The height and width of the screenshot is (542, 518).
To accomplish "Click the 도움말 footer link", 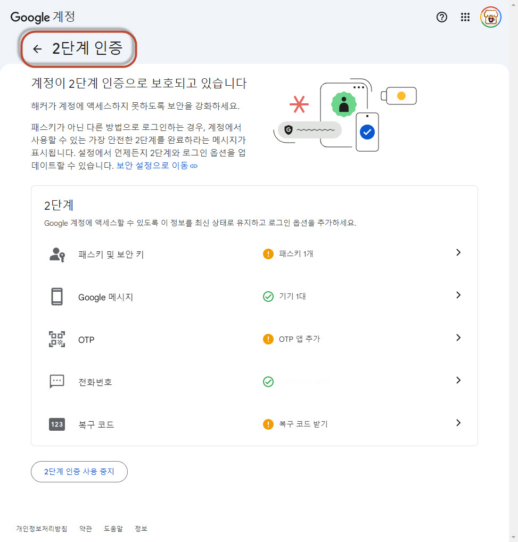I will click(113, 529).
